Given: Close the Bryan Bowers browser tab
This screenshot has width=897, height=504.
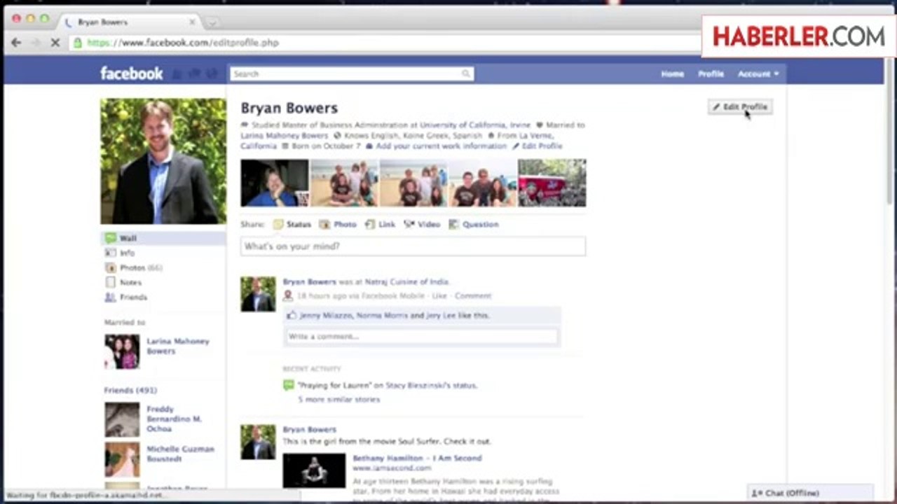Looking at the screenshot, I should [193, 22].
